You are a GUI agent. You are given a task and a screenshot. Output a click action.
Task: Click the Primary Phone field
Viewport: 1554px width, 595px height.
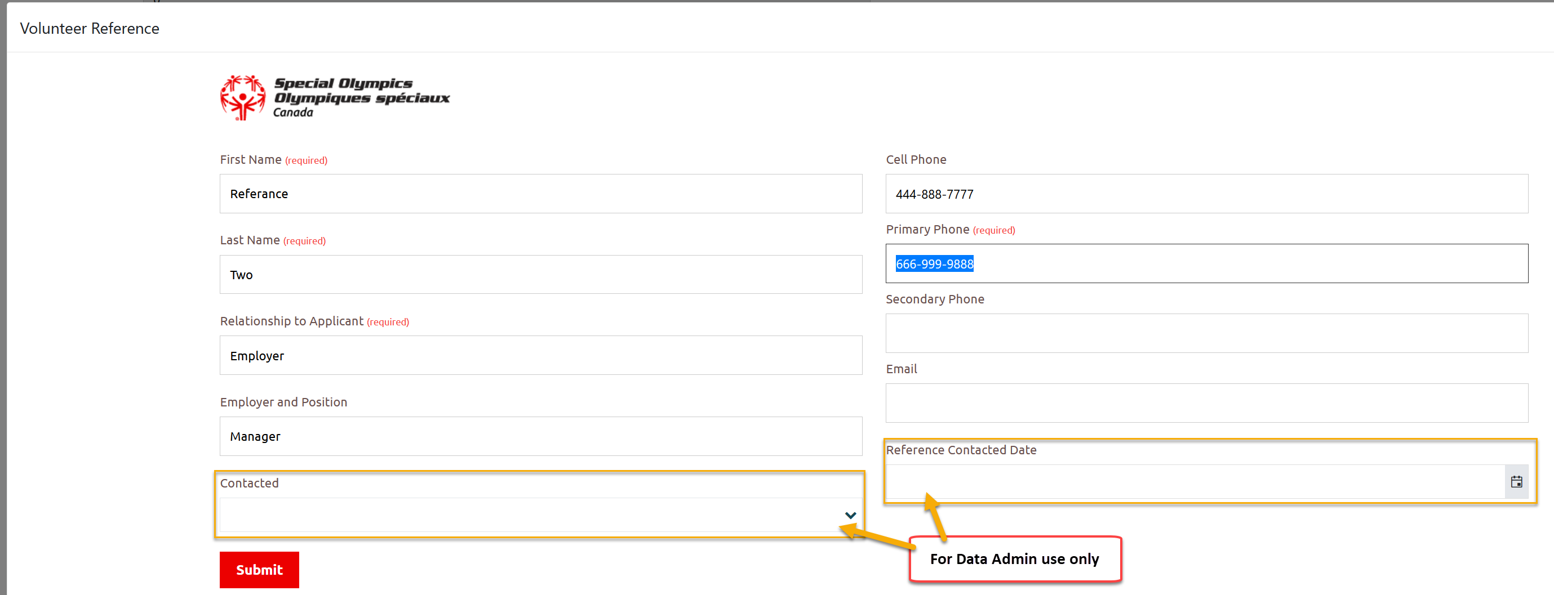(1206, 263)
